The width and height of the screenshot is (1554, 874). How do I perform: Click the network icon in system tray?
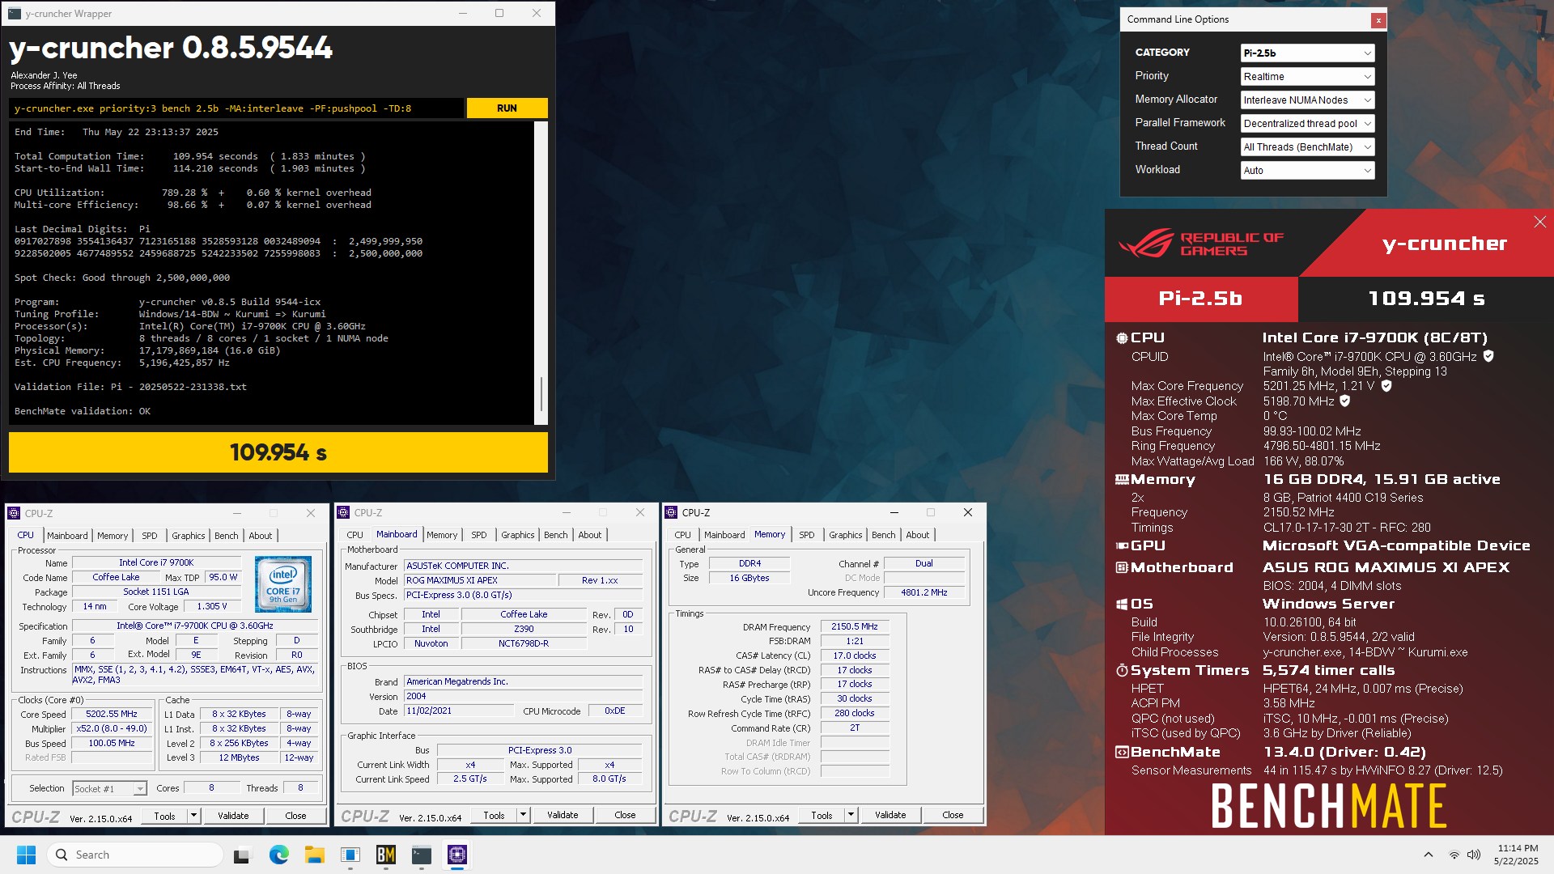(1454, 855)
